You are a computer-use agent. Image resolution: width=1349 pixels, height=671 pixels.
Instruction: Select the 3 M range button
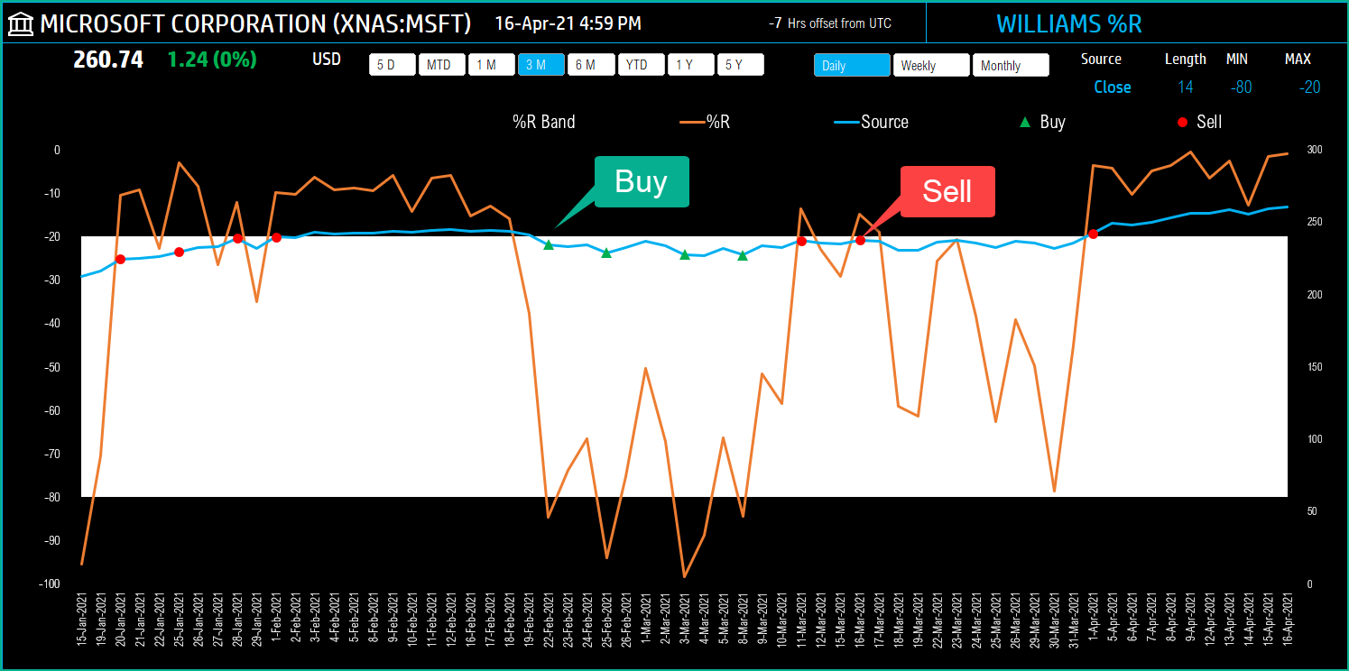[541, 65]
